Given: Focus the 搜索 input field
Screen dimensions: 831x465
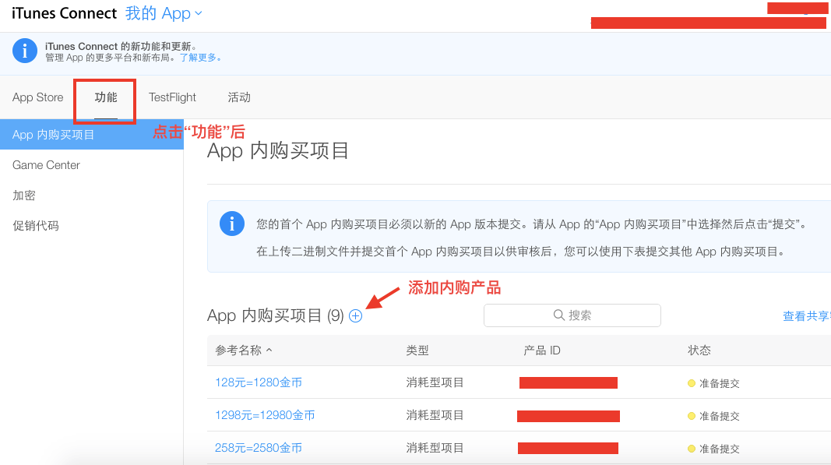Looking at the screenshot, I should (x=572, y=315).
